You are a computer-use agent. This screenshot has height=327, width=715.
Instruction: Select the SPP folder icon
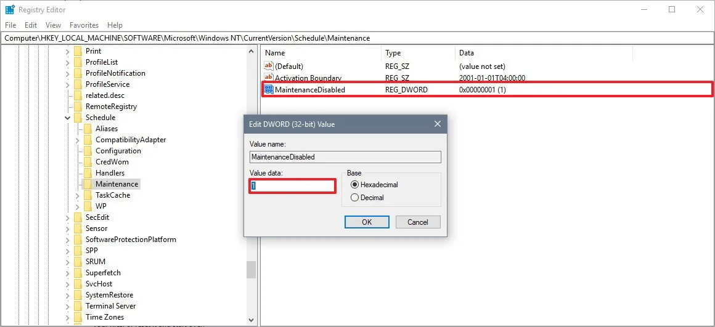(x=78, y=251)
